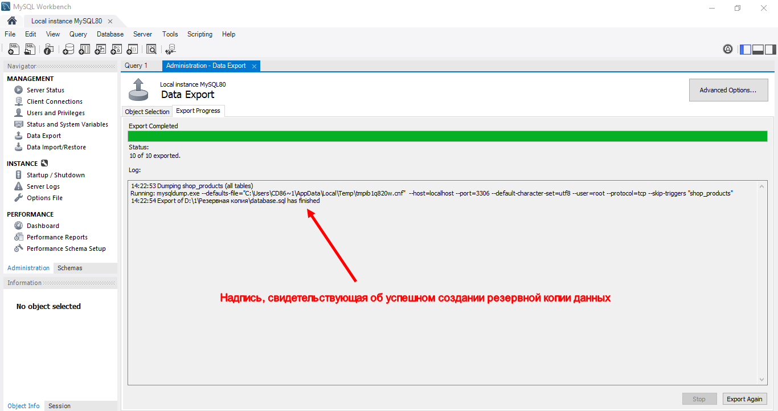Click the Data Export navigator icon
This screenshot has width=778, height=411.
coord(18,136)
